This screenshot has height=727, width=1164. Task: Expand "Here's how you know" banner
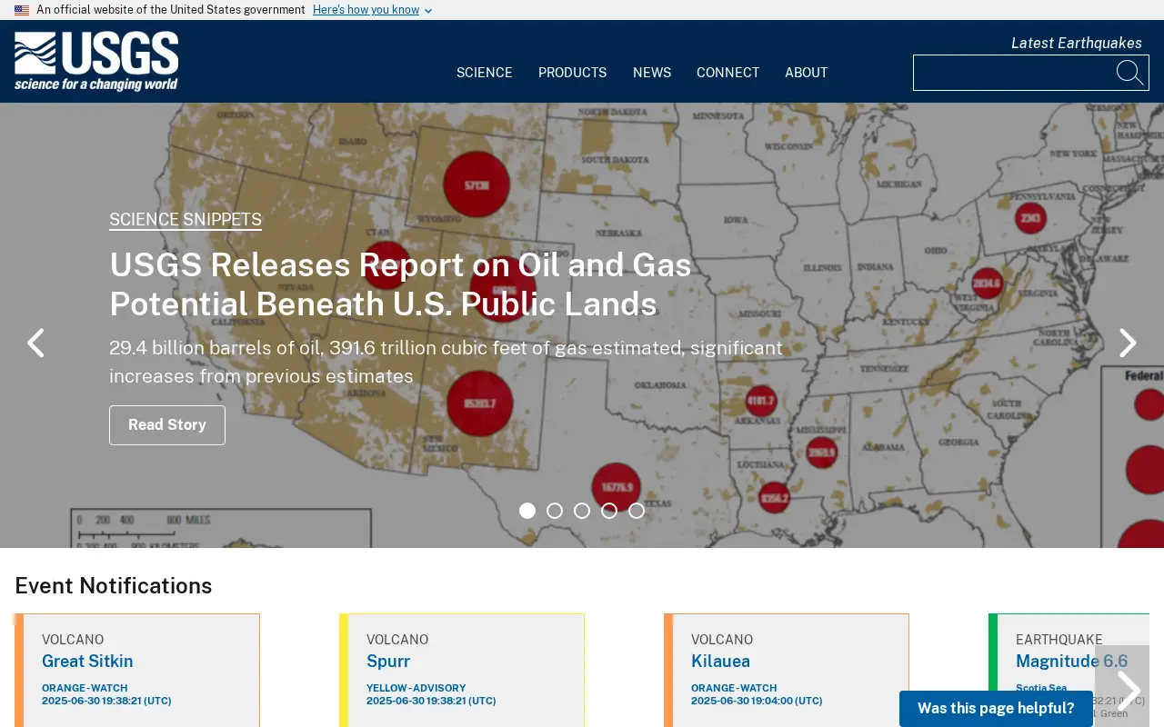tap(372, 10)
